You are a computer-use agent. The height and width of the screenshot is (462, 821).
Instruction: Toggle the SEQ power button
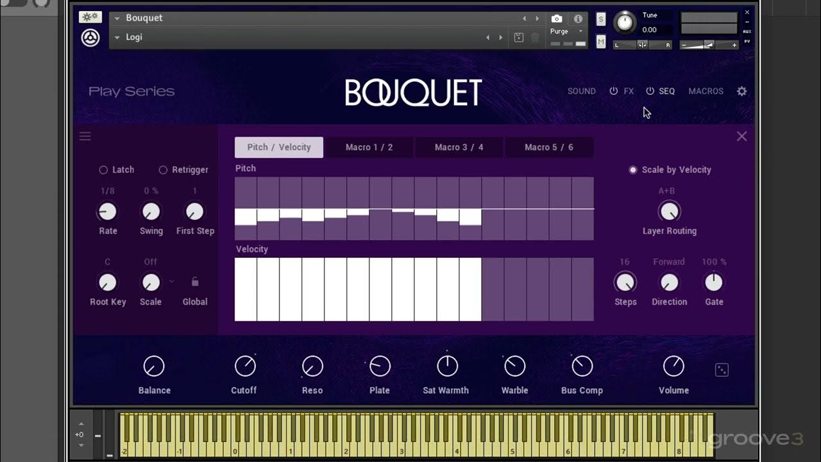650,91
